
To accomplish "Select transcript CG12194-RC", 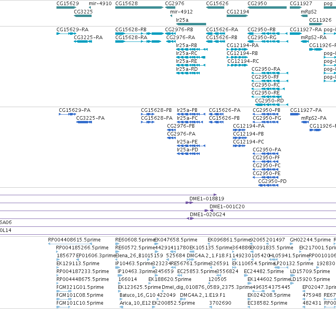I will click(238, 65).
